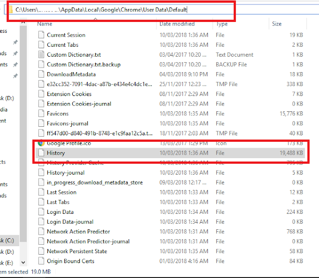This screenshot has width=319, height=278.
Task: Click the BACKUP File type cell
Action: [x=231, y=64]
